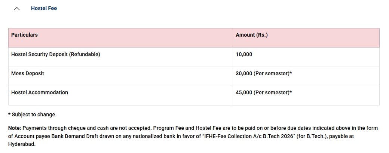
Task: Click the Hostel Security Deposit (Refundable) row
Action: (x=55, y=54)
